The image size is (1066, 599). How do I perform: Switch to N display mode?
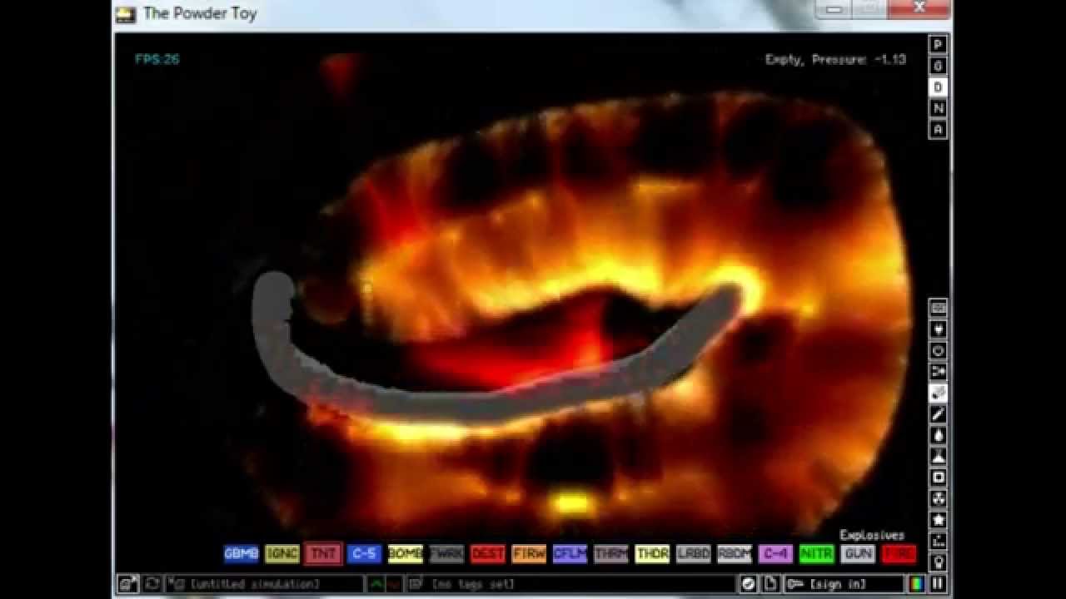point(939,108)
